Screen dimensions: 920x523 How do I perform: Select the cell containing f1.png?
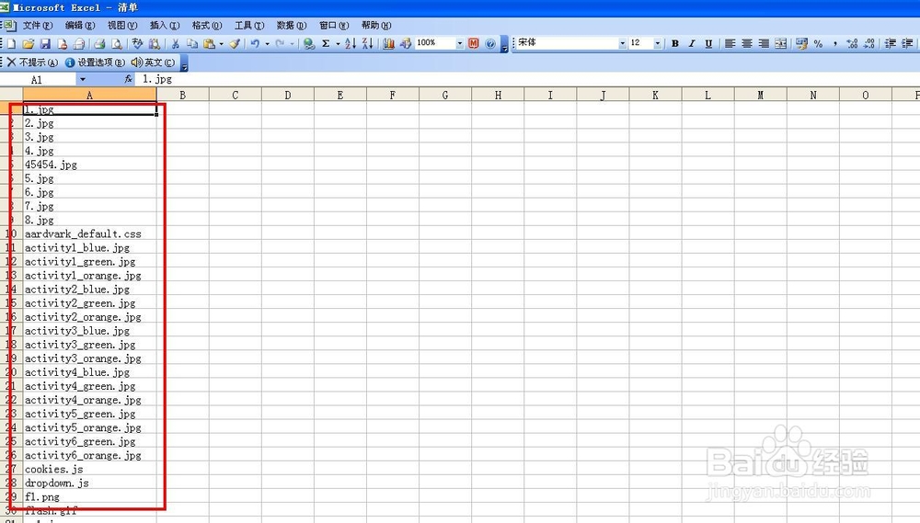(89, 496)
